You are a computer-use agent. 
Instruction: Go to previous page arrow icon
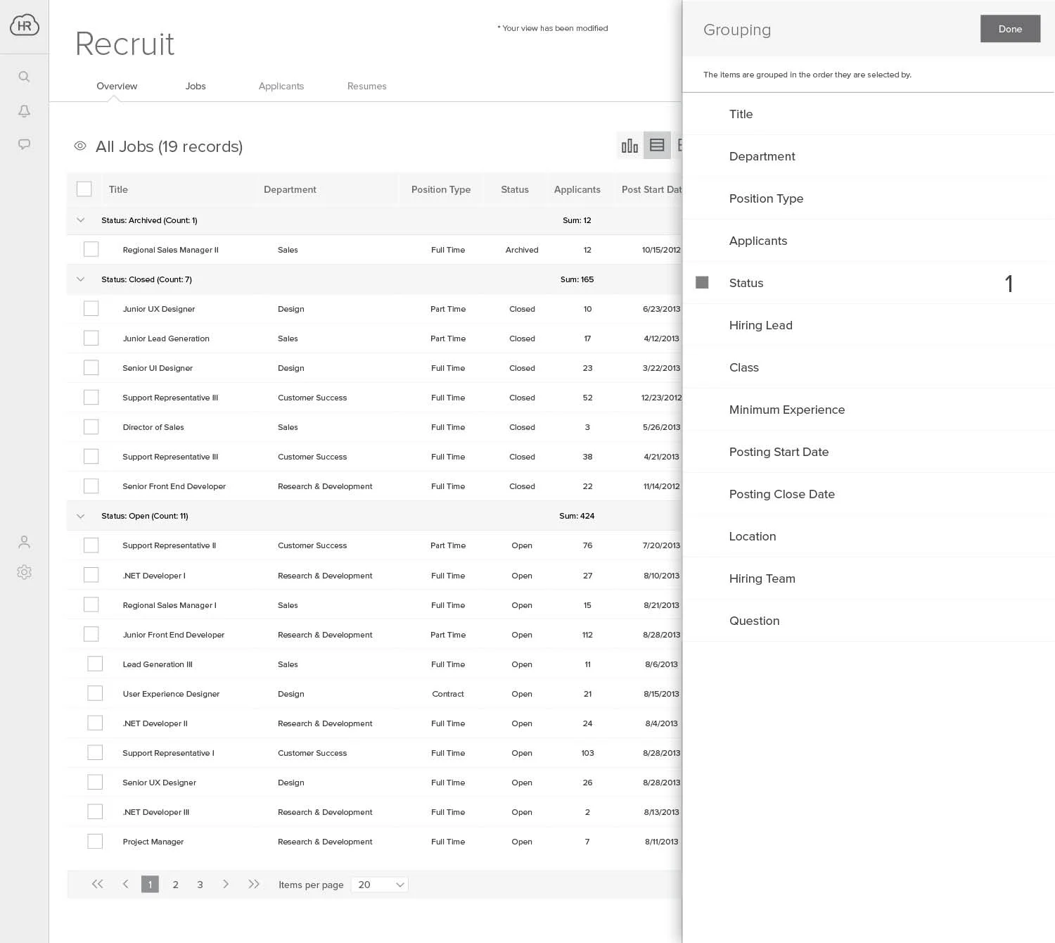[x=125, y=884]
